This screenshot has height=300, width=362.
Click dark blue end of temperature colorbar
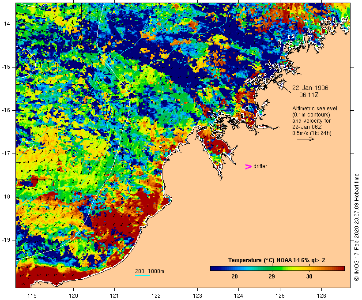pyautogui.click(x=214, y=268)
